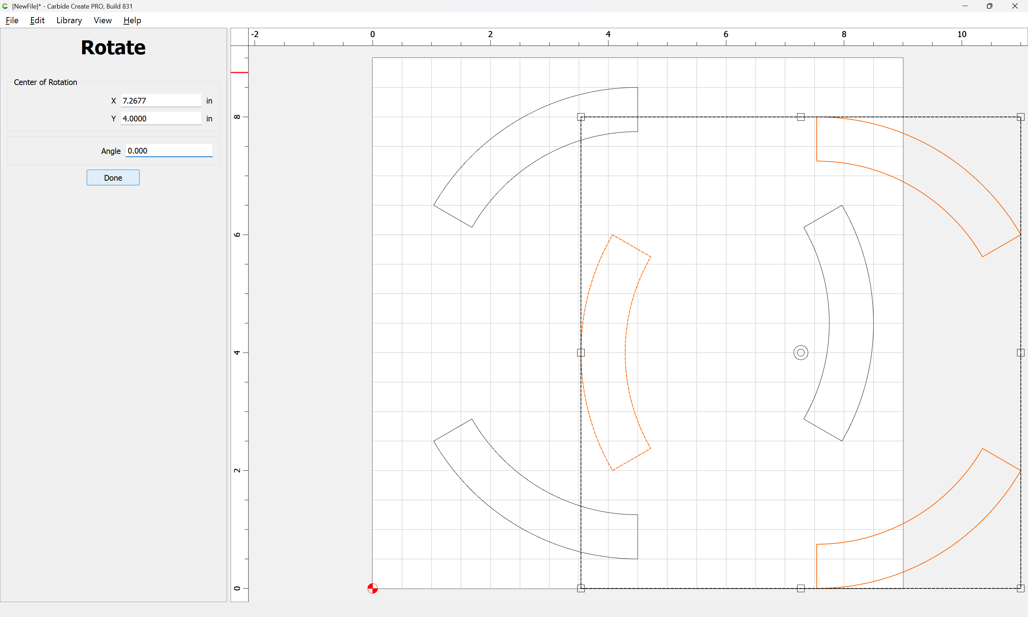Click the red origin marker at zero

point(372,588)
